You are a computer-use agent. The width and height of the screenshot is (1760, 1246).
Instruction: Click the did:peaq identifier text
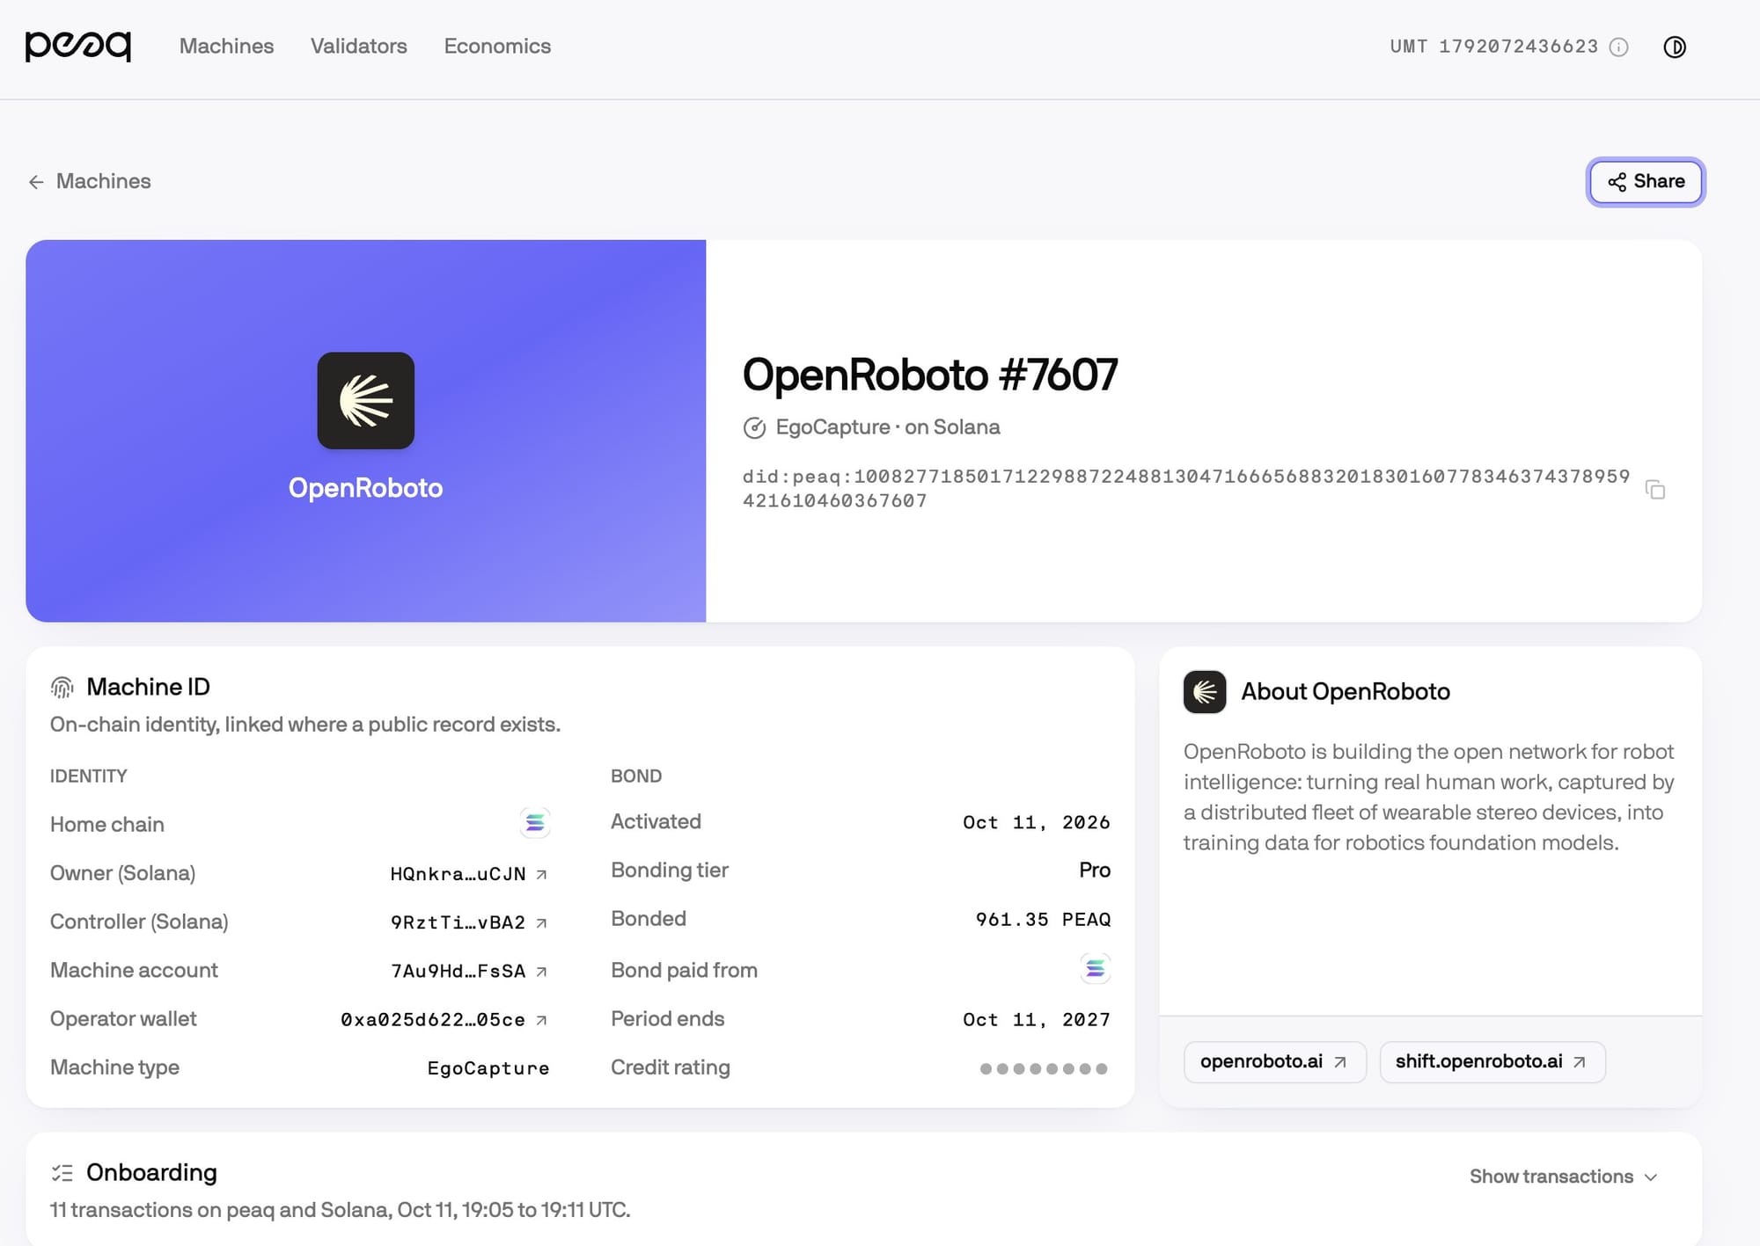[1186, 489]
